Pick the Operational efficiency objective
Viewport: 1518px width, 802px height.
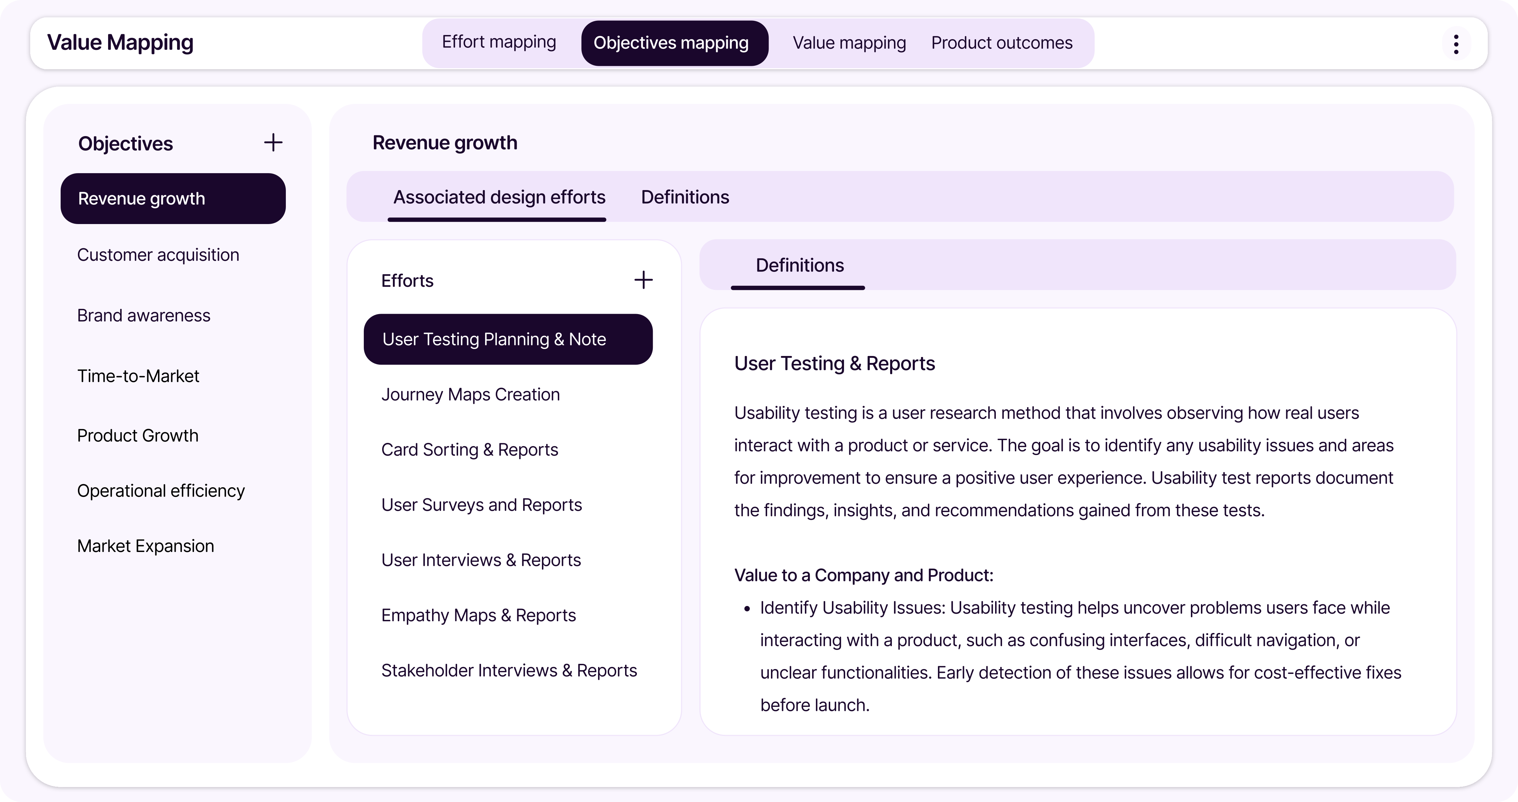click(160, 491)
